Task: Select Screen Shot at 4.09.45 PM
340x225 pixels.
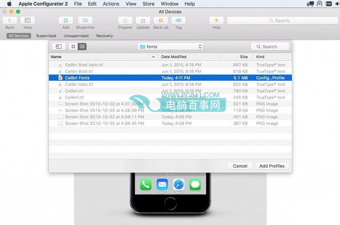Action: [170, 123]
